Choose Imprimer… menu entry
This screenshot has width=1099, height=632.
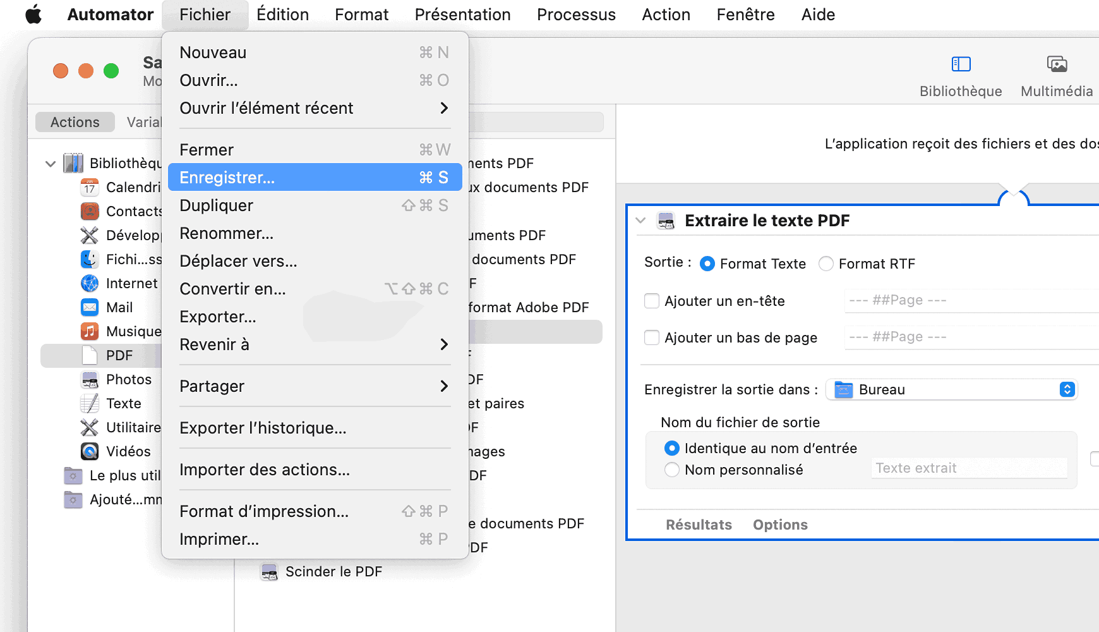coord(315,539)
